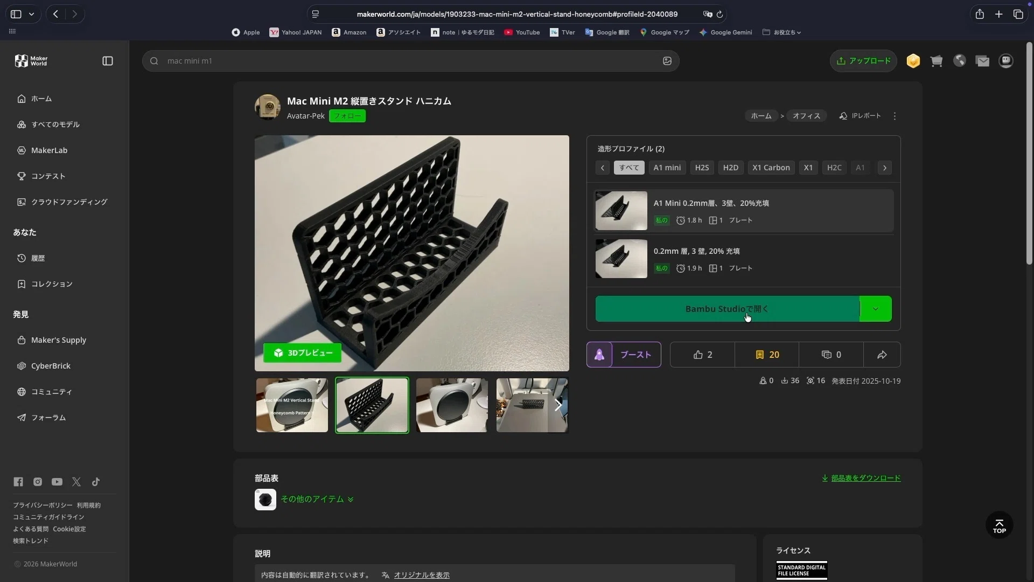The height and width of the screenshot is (582, 1034).
Task: Open the user profile avatar in the header
Action: [1006, 61]
